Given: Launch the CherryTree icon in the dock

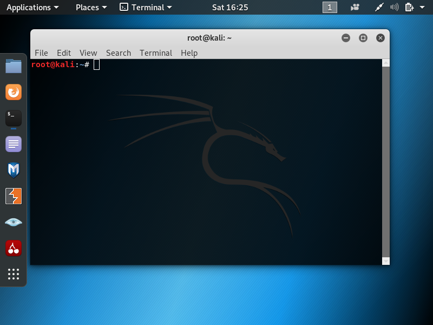Looking at the screenshot, I should tap(13, 248).
